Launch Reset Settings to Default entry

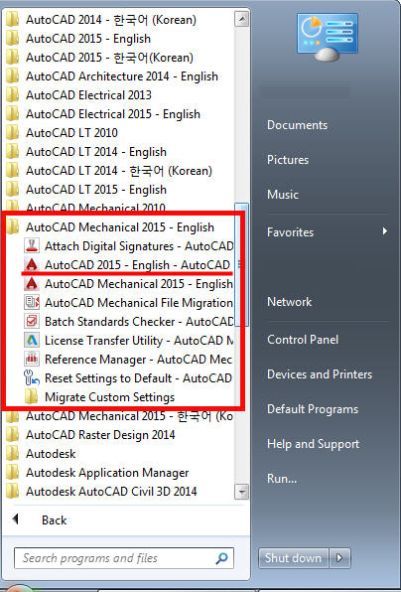pos(138,378)
